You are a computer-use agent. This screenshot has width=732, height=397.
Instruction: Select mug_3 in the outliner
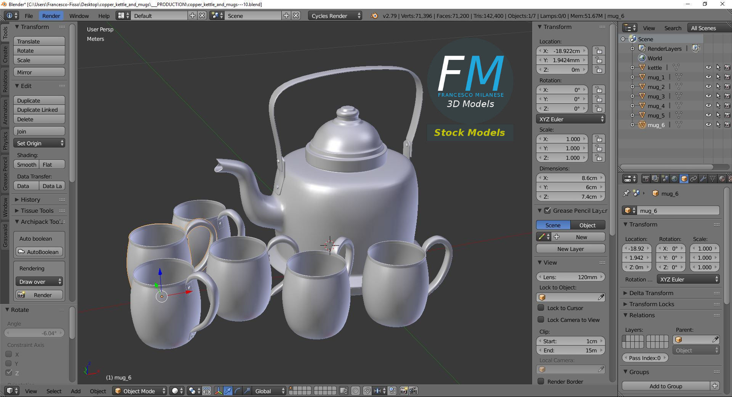click(x=656, y=96)
